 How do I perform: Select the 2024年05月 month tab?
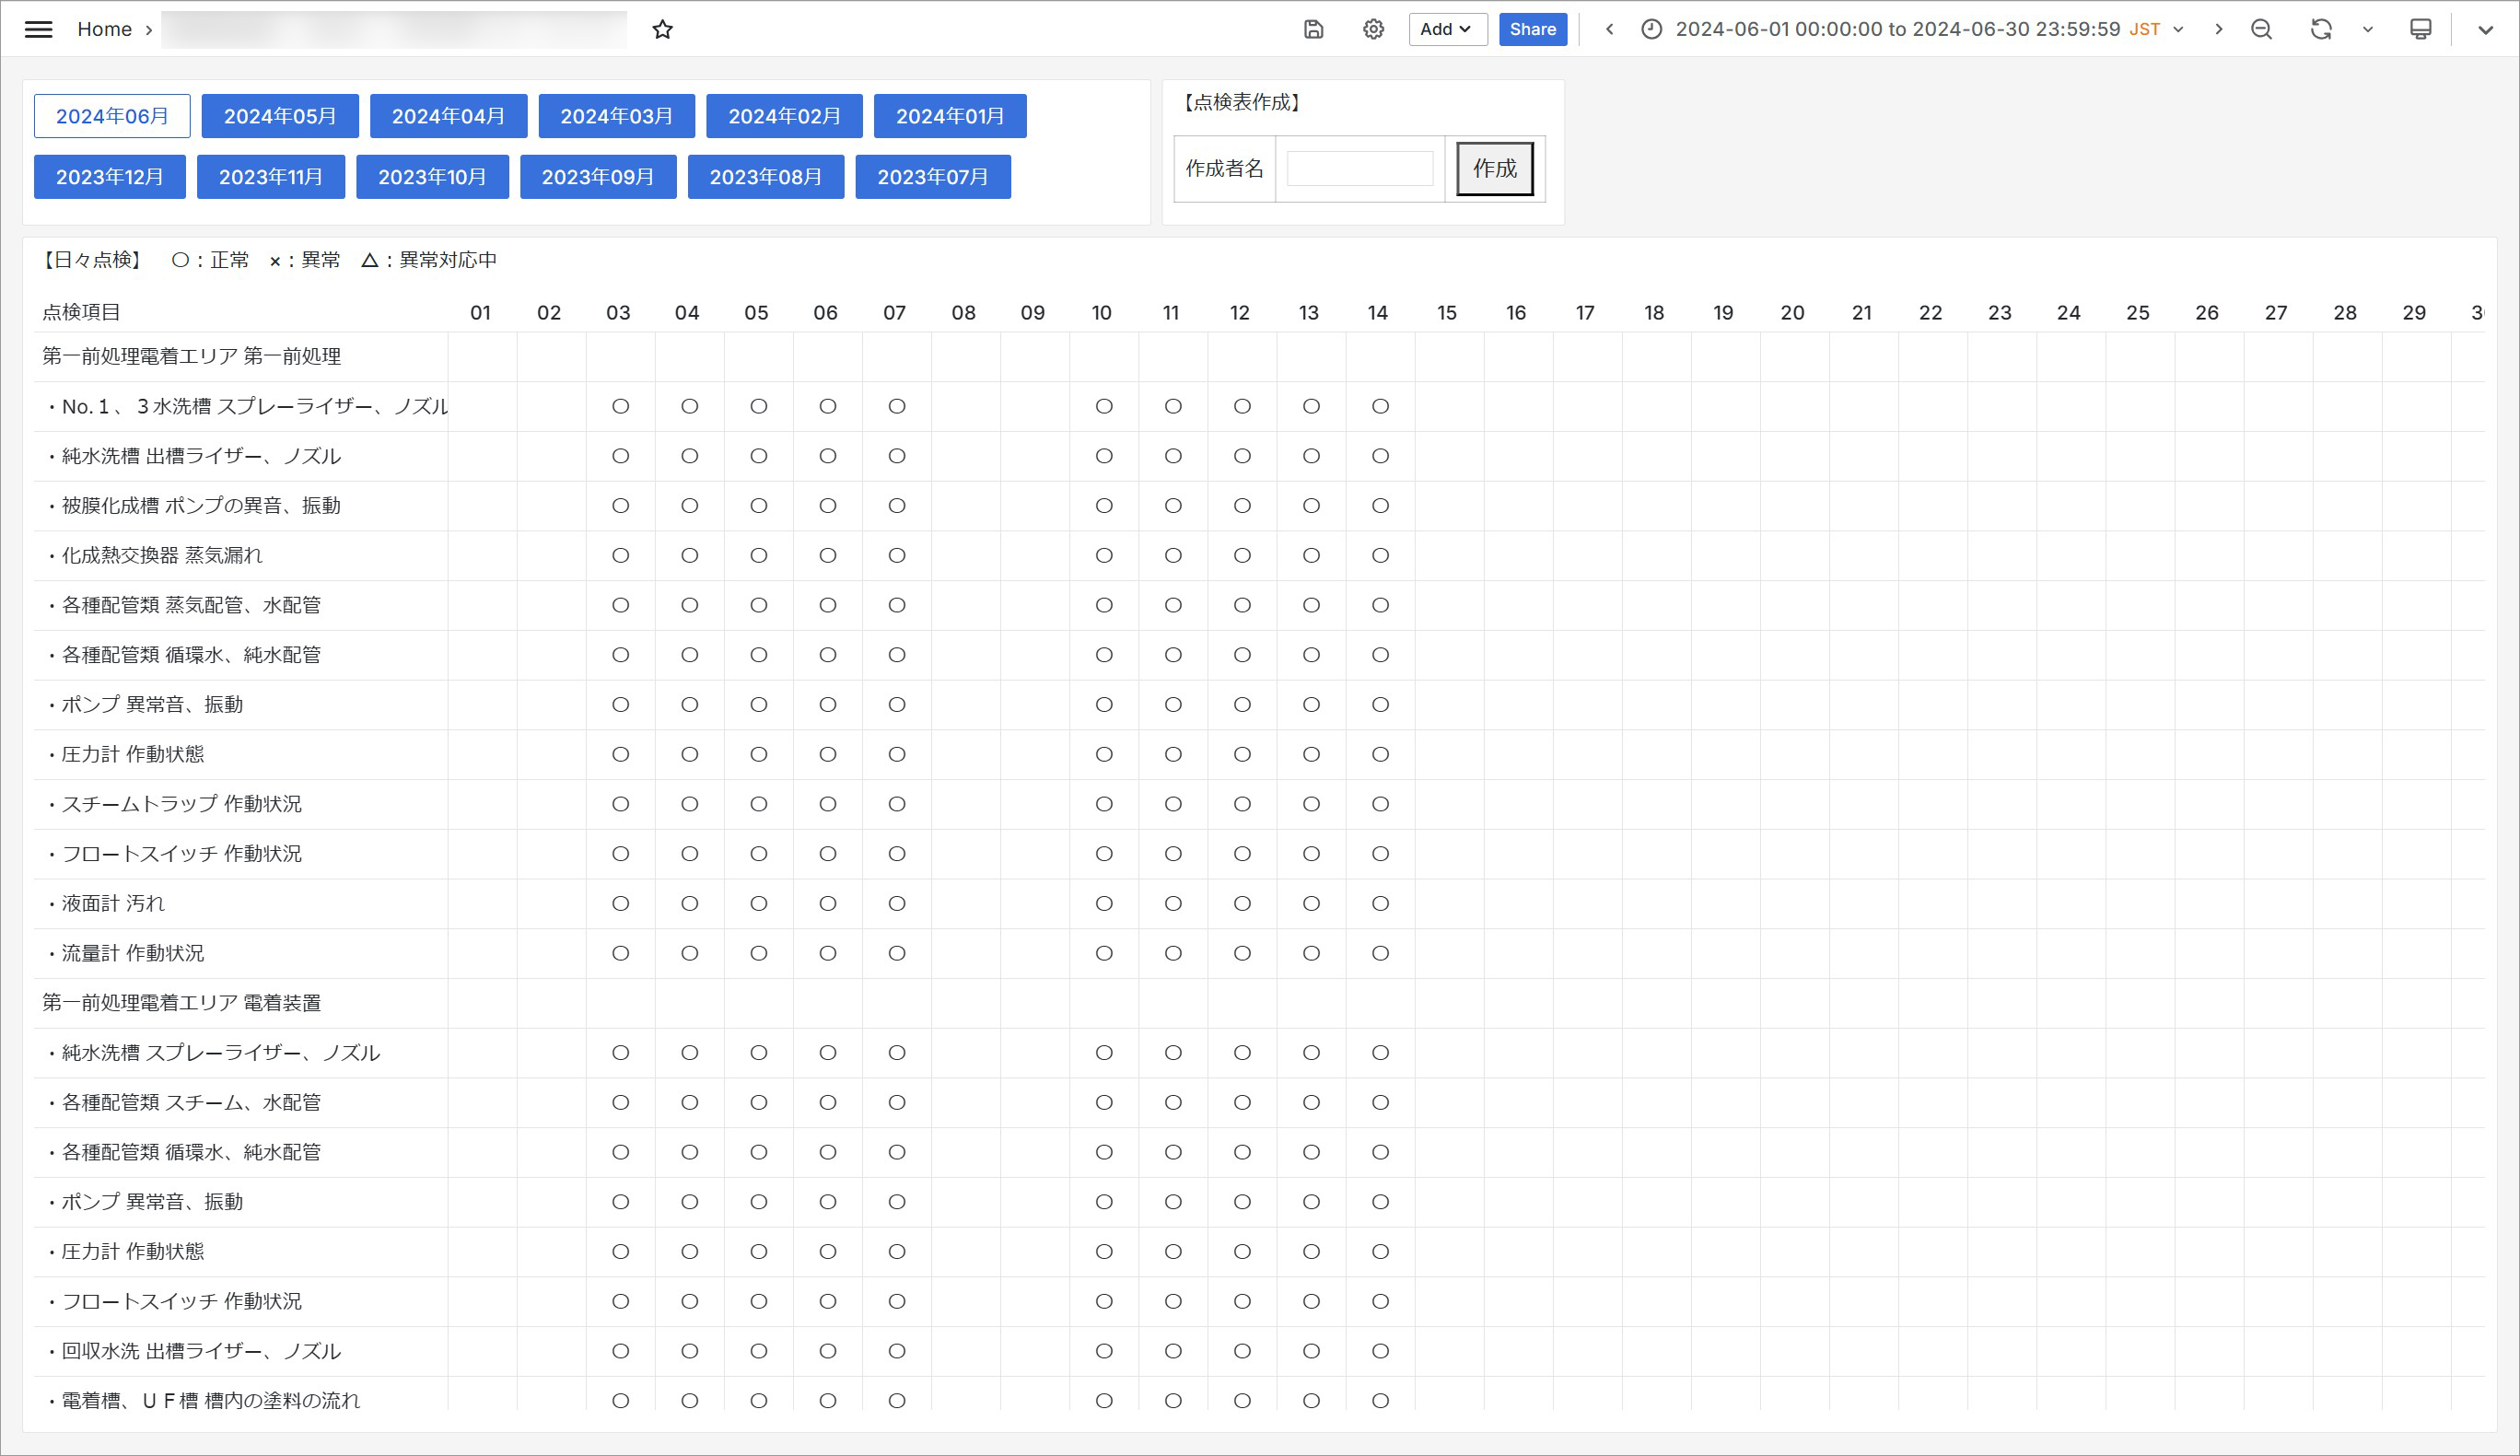pyautogui.click(x=280, y=116)
